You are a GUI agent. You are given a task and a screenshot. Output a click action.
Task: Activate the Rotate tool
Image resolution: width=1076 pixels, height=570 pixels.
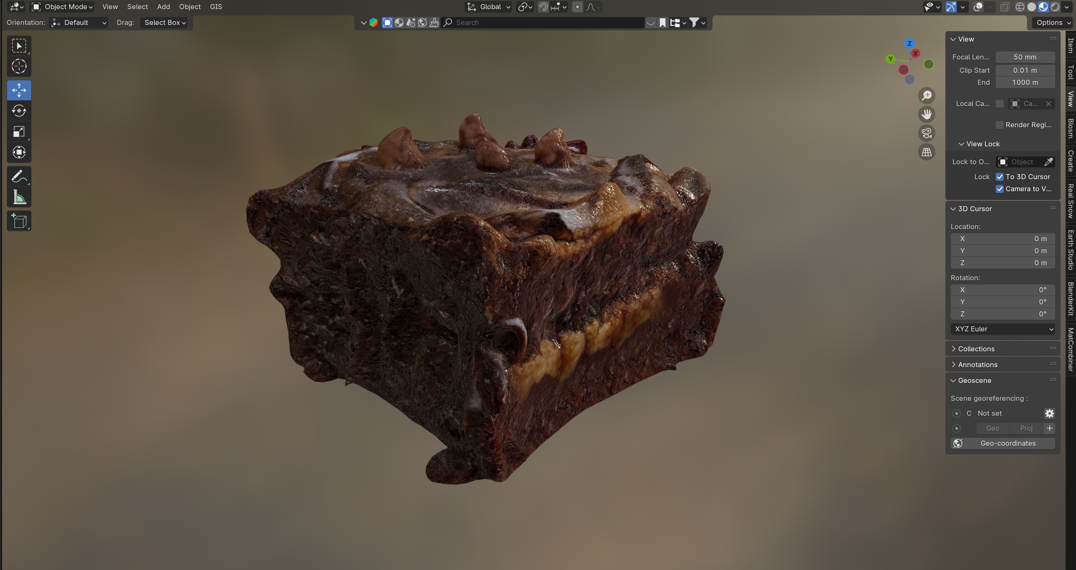(x=19, y=111)
